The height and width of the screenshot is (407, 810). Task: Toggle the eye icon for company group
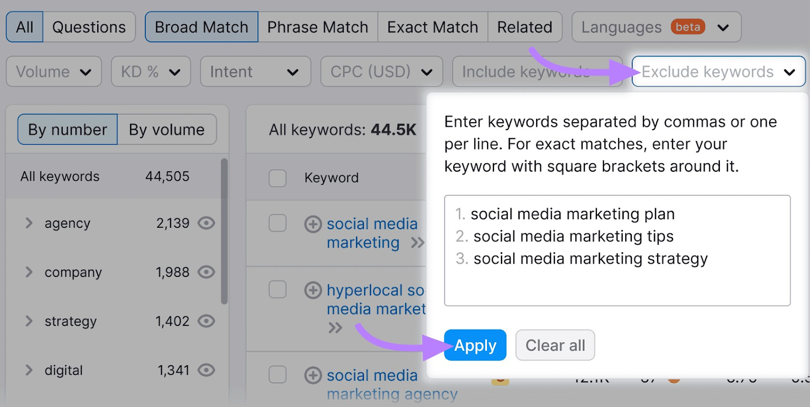[x=206, y=272]
